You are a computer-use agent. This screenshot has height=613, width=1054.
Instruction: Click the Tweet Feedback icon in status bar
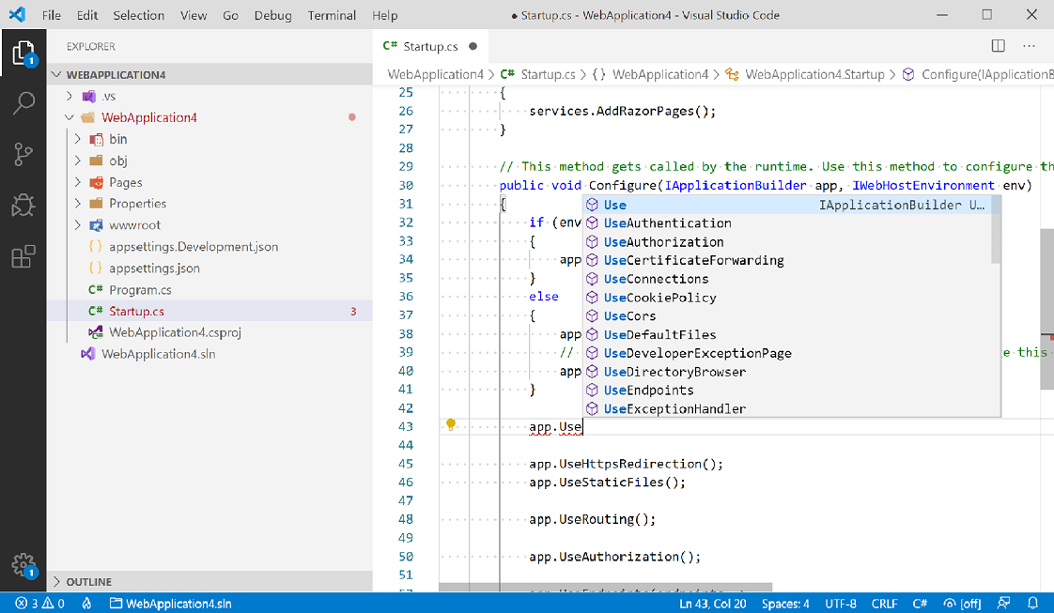click(1003, 604)
